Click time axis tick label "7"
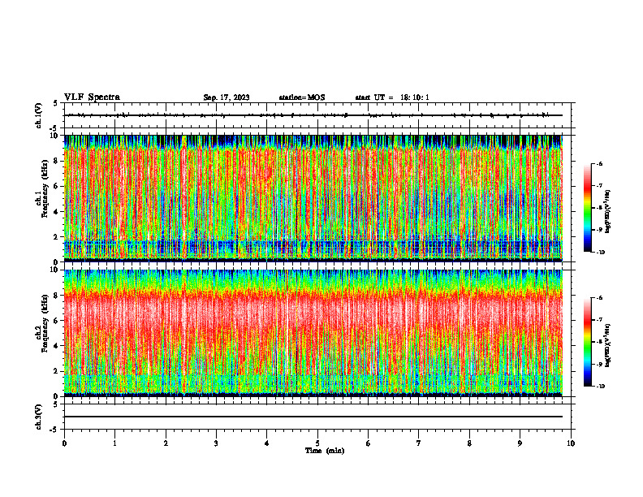This screenshot has width=643, height=497. tap(419, 443)
